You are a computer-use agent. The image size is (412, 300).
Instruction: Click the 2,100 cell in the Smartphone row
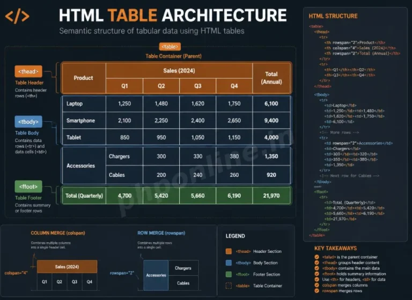(x=124, y=121)
